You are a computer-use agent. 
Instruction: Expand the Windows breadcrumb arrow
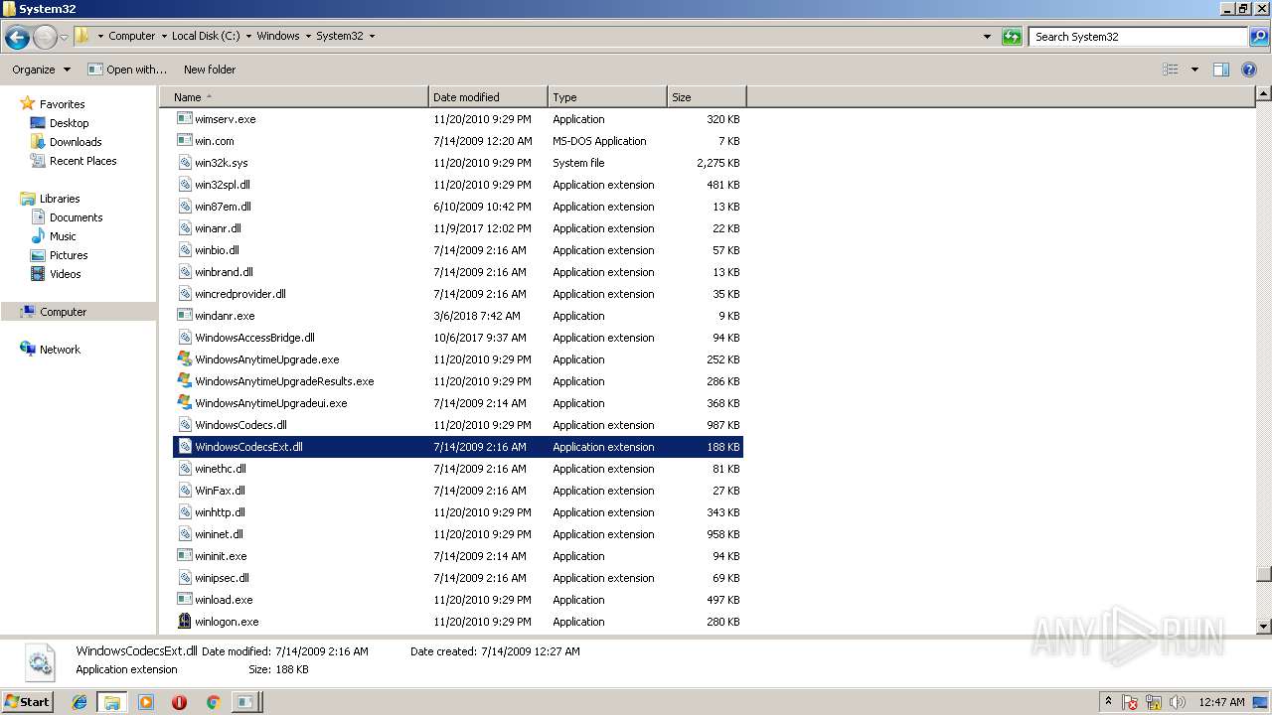pyautogui.click(x=308, y=36)
